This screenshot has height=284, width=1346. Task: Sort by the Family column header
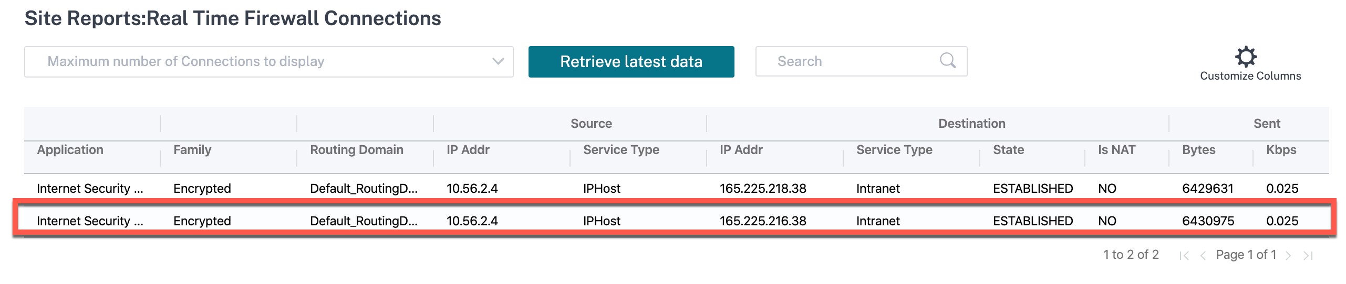(192, 150)
